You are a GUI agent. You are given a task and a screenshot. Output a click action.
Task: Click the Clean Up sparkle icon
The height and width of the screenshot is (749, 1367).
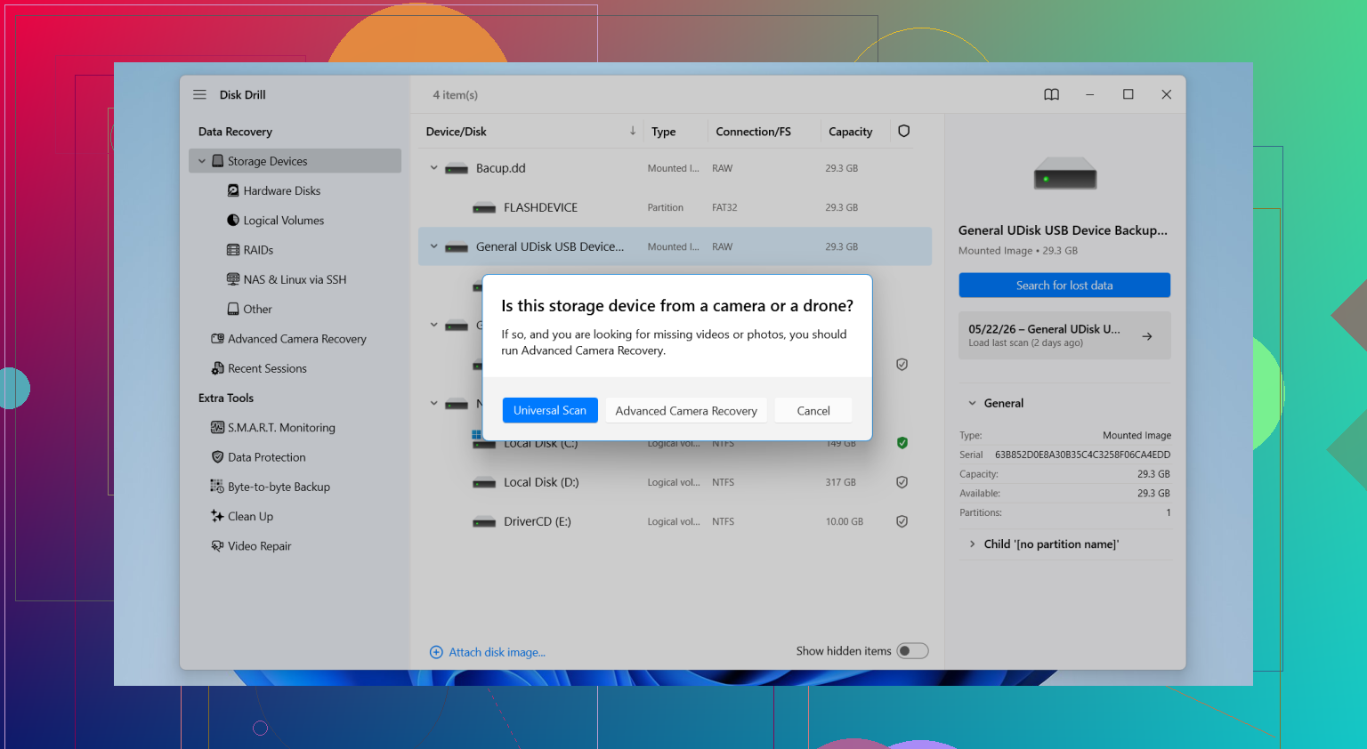click(217, 516)
